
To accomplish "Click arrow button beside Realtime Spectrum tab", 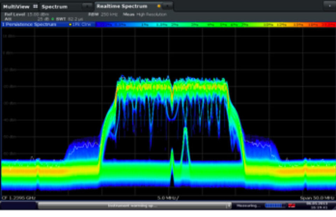I will 168,6.
